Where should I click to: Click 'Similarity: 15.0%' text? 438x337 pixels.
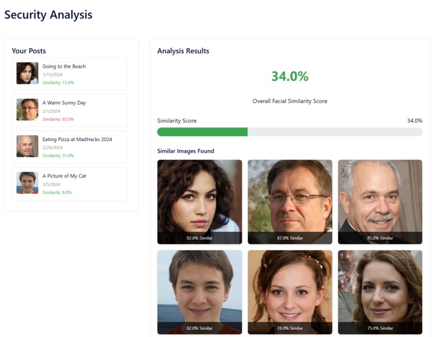click(58, 82)
